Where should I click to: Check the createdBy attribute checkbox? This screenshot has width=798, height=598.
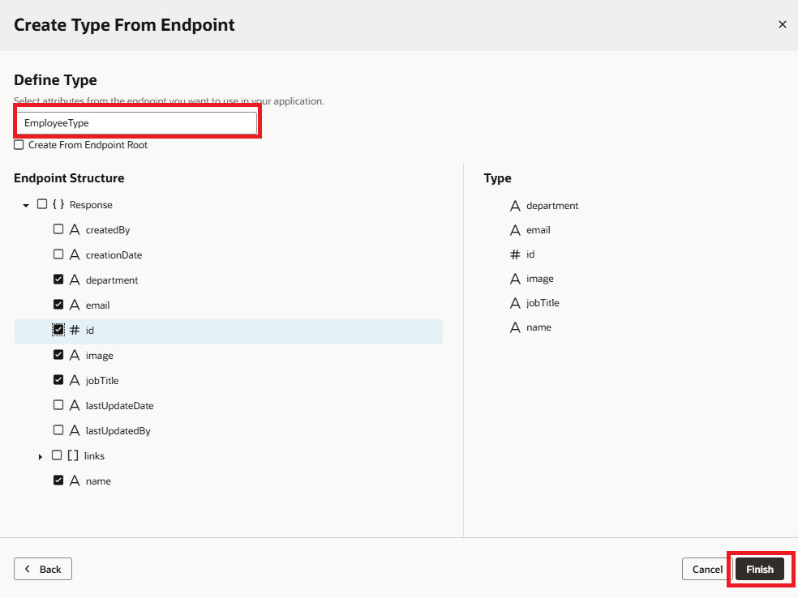(x=58, y=229)
